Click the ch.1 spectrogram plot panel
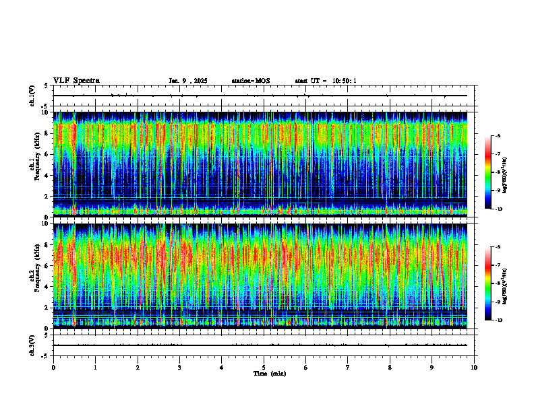The width and height of the screenshot is (534, 412). pos(260,164)
